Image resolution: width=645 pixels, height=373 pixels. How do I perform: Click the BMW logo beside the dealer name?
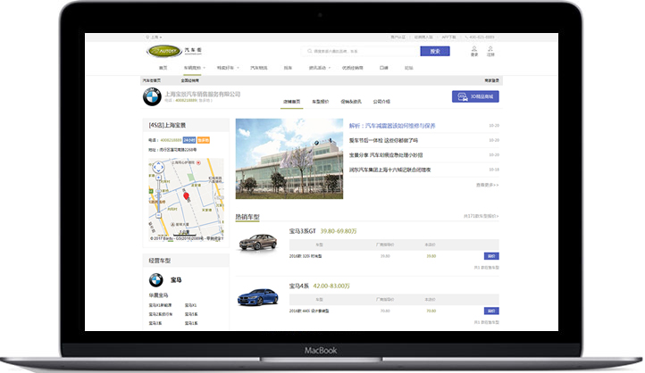click(152, 97)
